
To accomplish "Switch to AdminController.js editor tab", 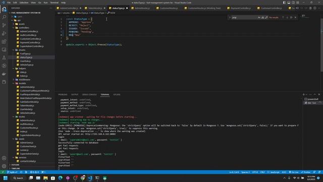I will tap(69, 8).
